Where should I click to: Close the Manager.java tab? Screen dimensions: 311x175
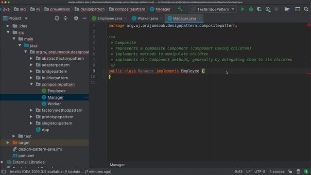(x=199, y=18)
